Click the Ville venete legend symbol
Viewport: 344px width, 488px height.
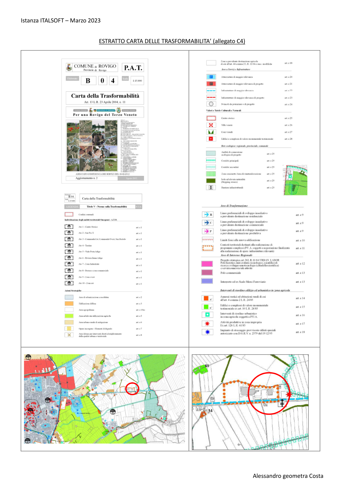click(x=211, y=125)
